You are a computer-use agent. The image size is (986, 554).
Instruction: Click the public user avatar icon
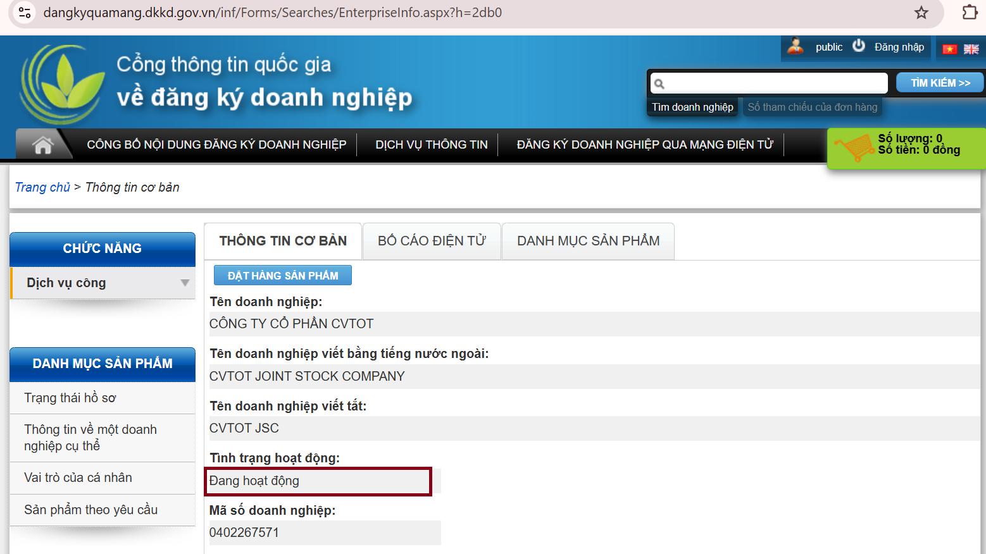point(796,46)
